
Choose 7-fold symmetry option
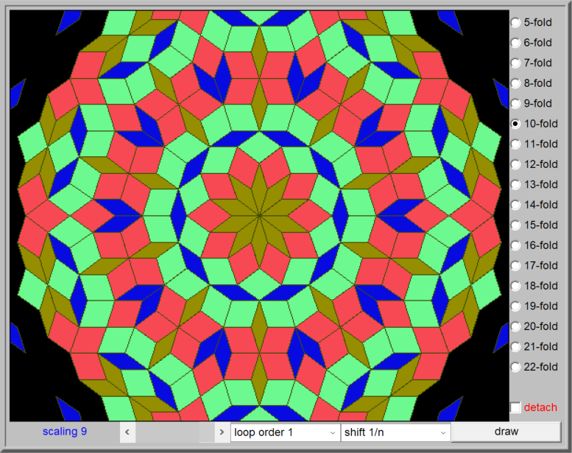[x=515, y=63]
